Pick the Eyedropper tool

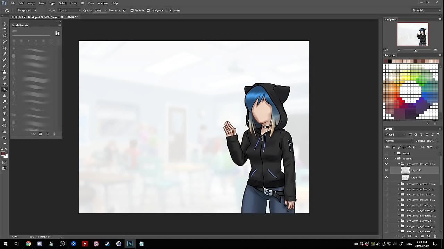[5, 54]
